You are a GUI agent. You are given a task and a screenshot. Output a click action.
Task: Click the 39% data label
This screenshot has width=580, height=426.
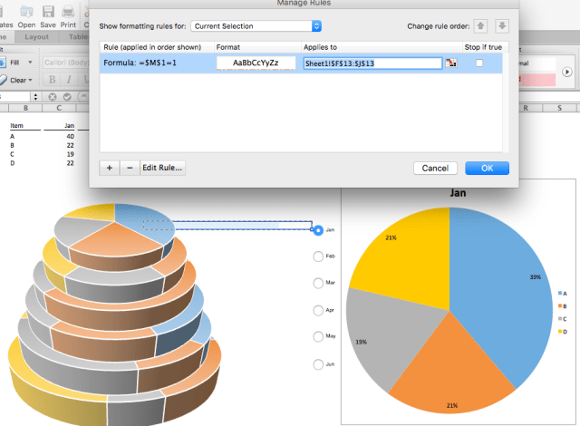click(536, 277)
